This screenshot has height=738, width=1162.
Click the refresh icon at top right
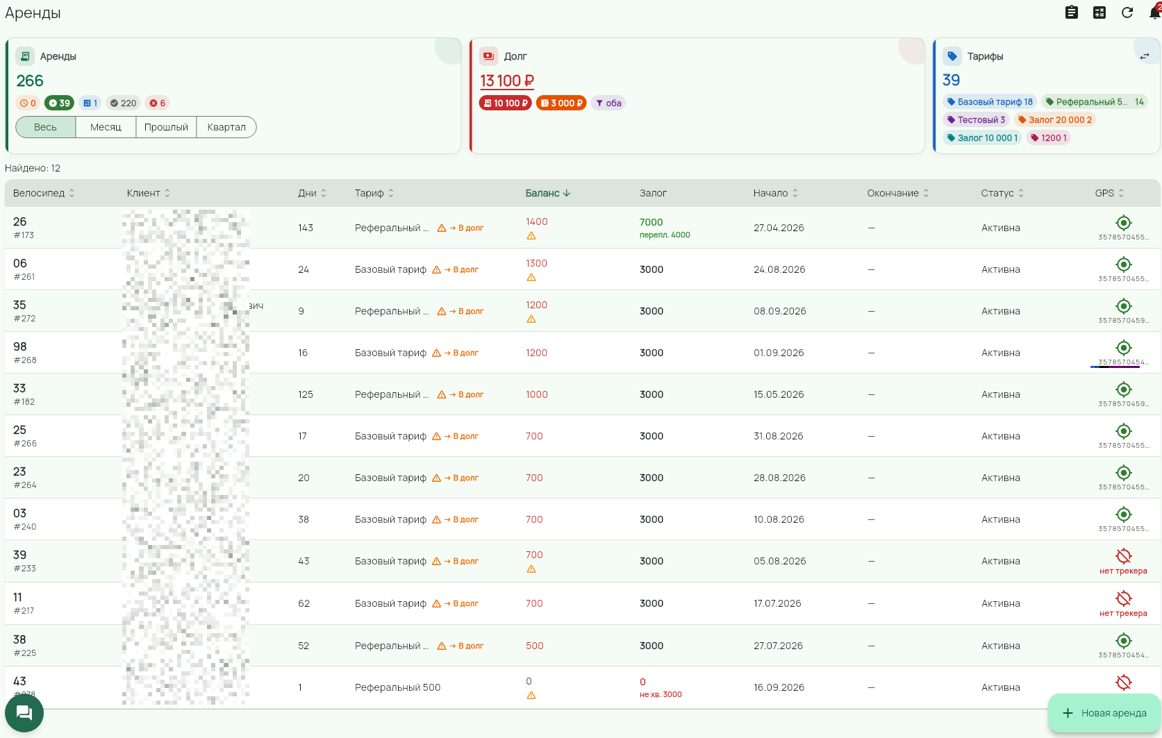click(1127, 12)
